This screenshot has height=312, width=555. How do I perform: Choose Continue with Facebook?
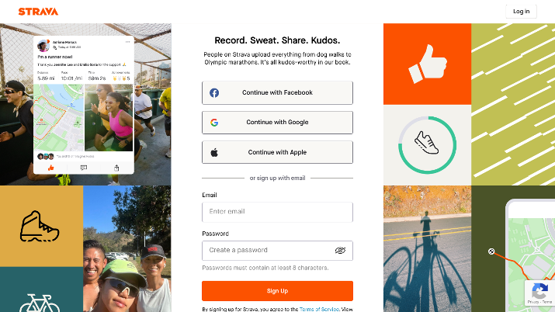277,92
